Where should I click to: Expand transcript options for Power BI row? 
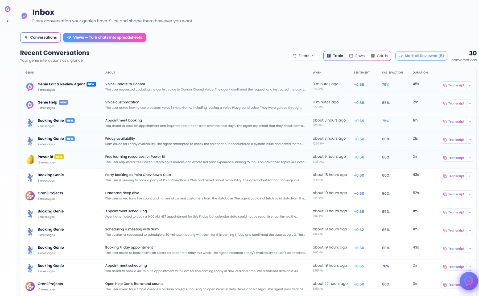click(470, 158)
